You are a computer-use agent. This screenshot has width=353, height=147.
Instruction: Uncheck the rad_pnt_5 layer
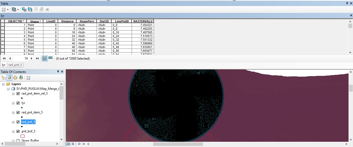[x=18, y=122]
